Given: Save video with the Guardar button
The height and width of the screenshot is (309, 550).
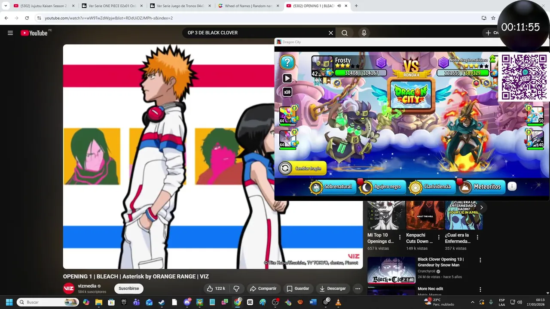Looking at the screenshot, I should 298,288.
